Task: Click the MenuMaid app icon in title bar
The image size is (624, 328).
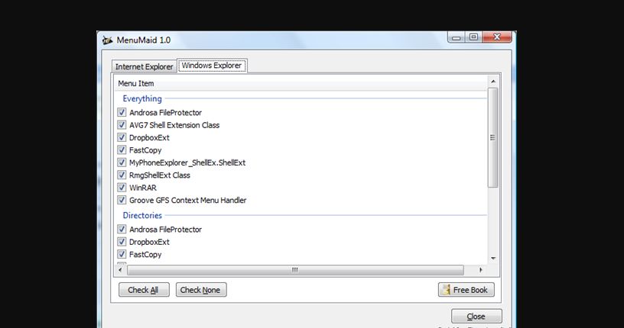Action: tap(107, 40)
